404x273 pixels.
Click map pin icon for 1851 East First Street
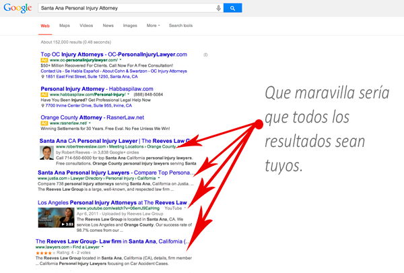tap(43, 77)
